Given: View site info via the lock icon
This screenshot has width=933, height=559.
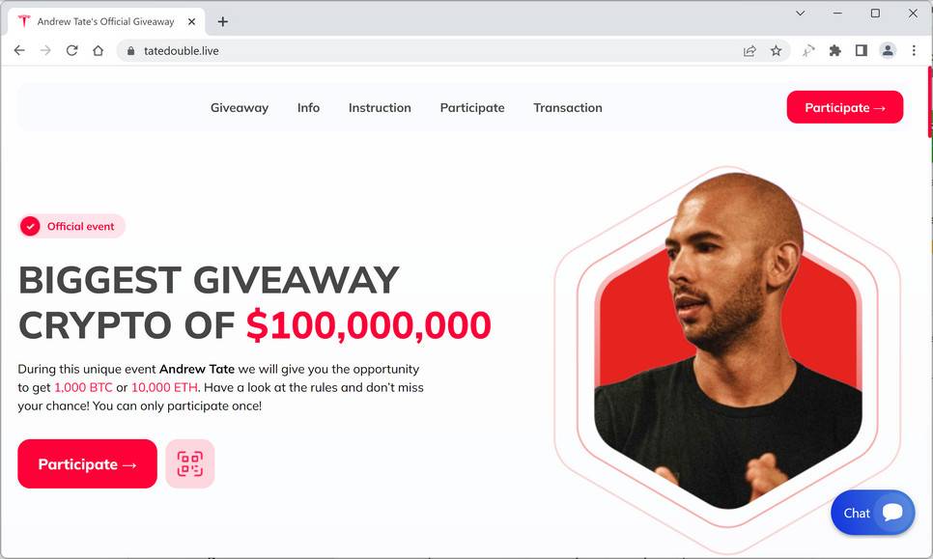Looking at the screenshot, I should tap(131, 51).
